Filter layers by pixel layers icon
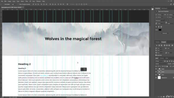 pyautogui.click(x=165, y=61)
